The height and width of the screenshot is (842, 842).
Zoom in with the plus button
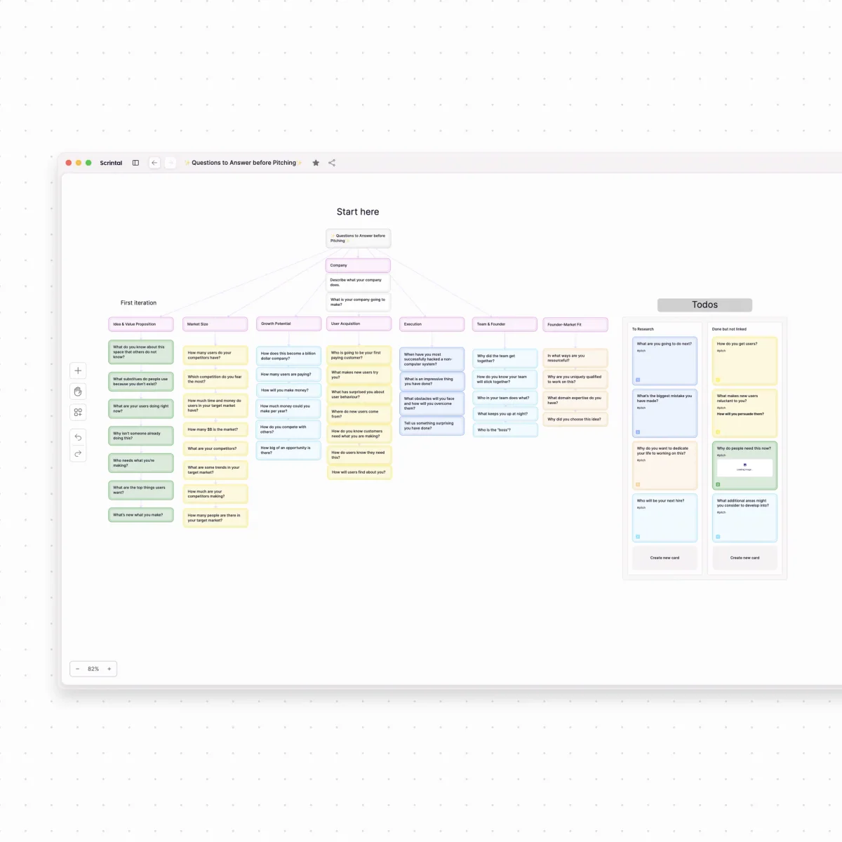pos(109,669)
